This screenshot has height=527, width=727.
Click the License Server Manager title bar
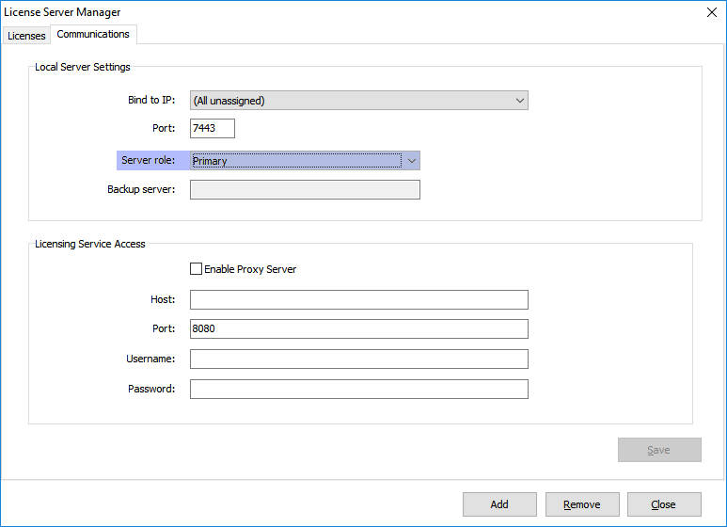tap(282, 12)
